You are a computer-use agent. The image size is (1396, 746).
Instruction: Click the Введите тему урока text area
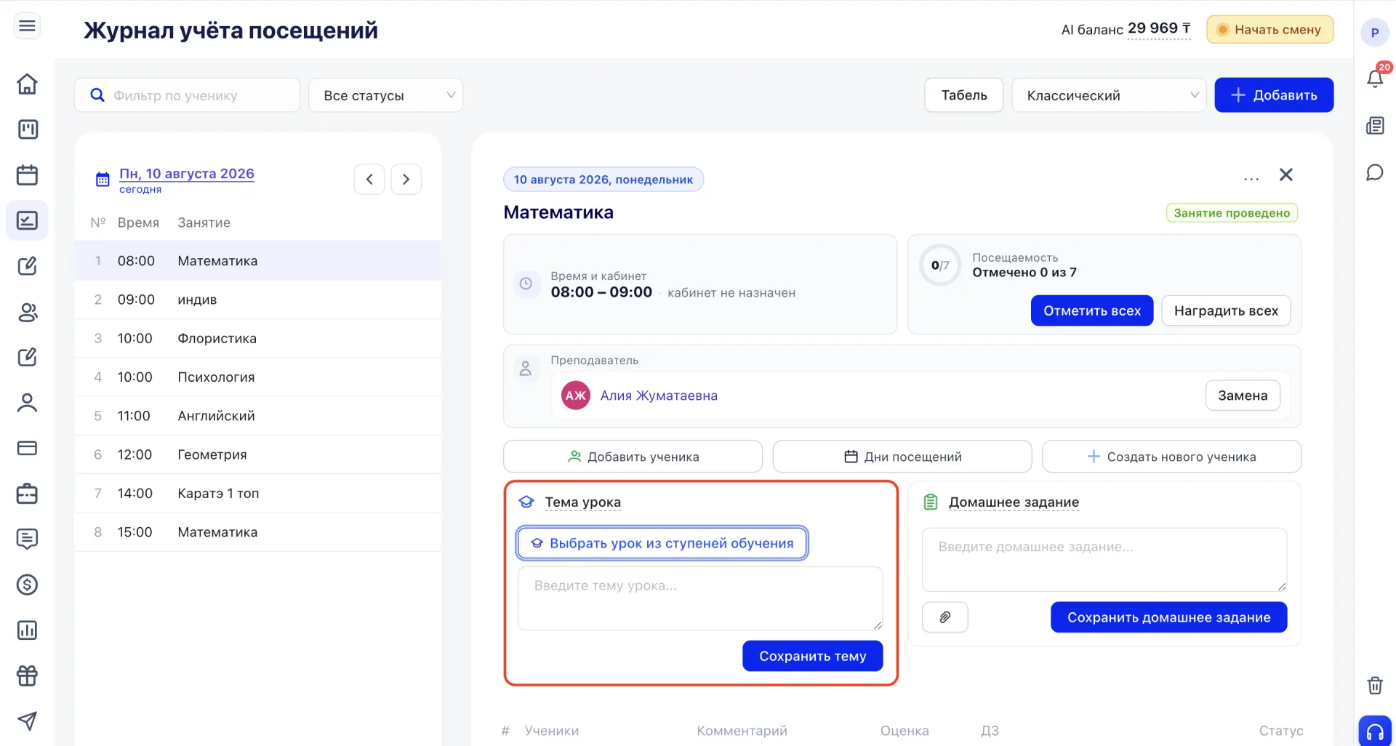(x=700, y=598)
